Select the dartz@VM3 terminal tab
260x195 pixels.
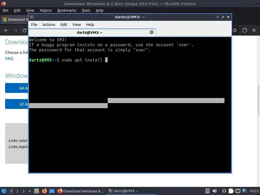click(x=92, y=32)
